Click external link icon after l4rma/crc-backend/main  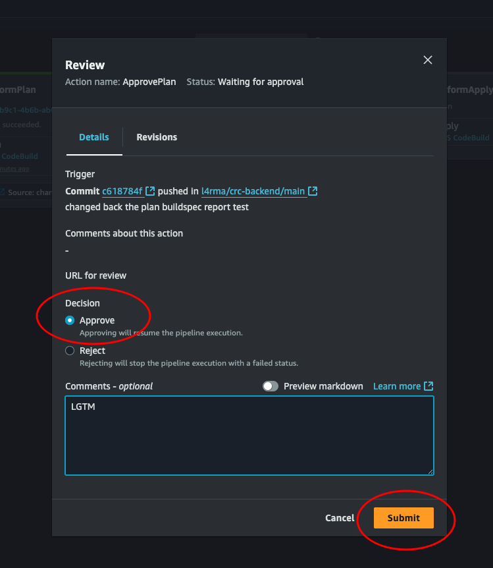pos(313,191)
